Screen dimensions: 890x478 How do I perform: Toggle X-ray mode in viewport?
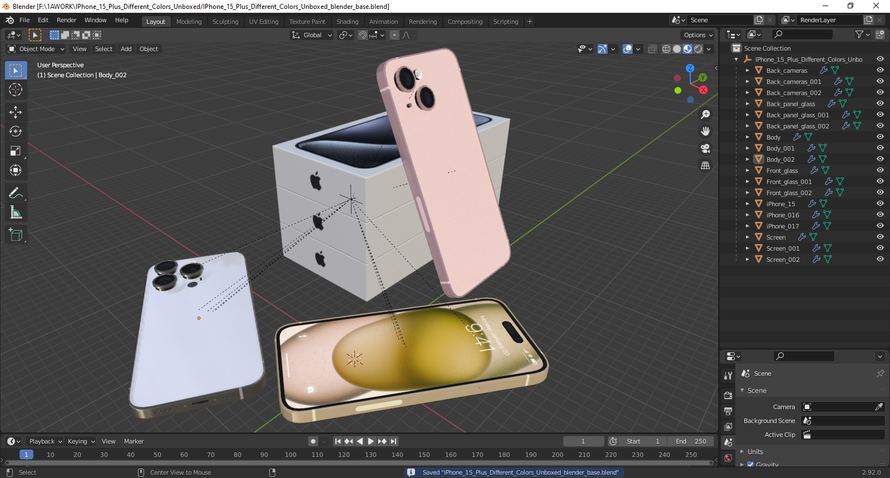(652, 49)
